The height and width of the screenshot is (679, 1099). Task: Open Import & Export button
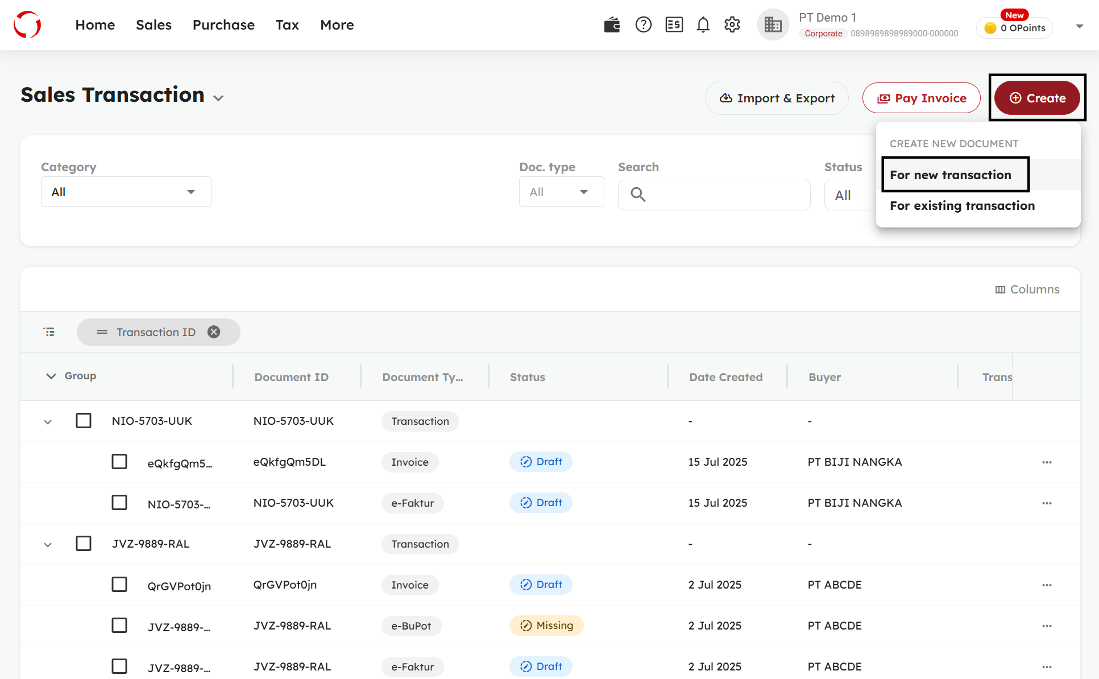click(777, 98)
